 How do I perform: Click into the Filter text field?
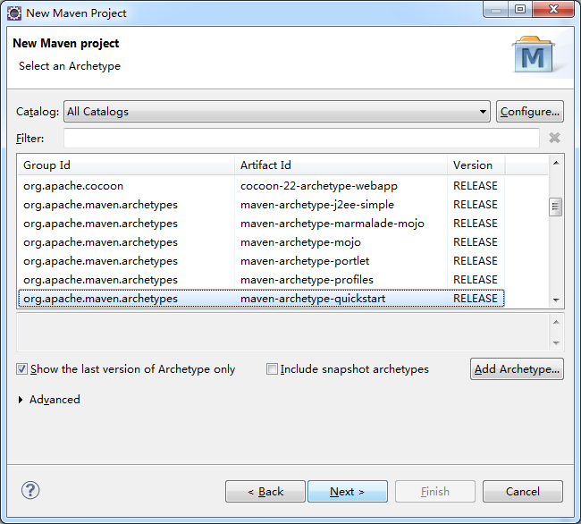pos(301,139)
